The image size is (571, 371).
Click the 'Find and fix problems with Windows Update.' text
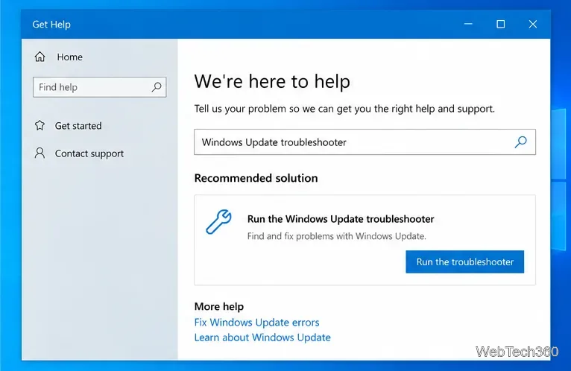coord(336,236)
